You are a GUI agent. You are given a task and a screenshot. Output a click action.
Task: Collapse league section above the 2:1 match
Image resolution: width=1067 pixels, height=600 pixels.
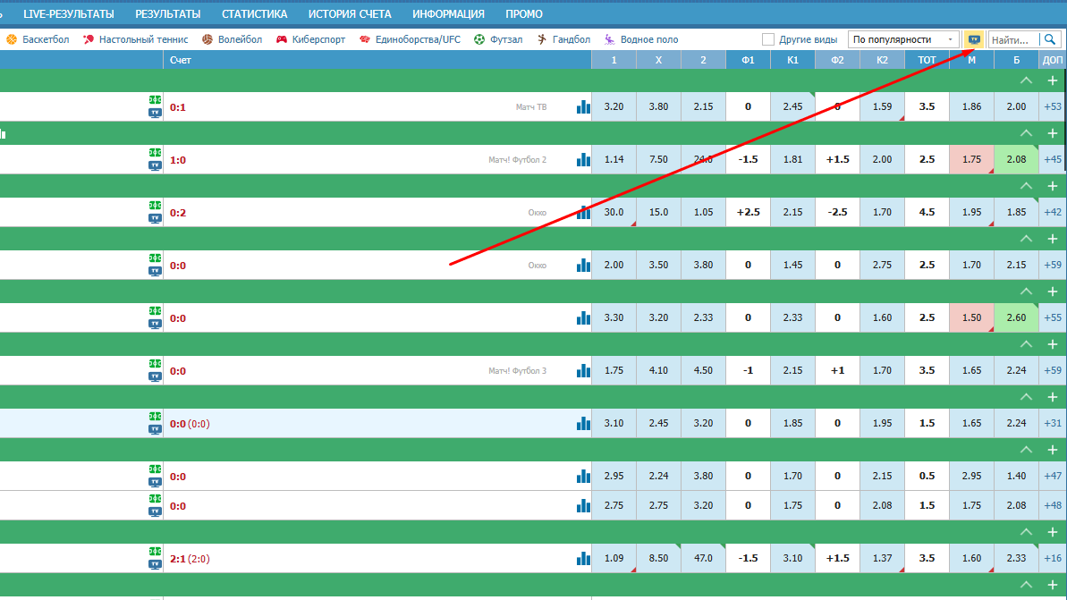coord(1026,532)
